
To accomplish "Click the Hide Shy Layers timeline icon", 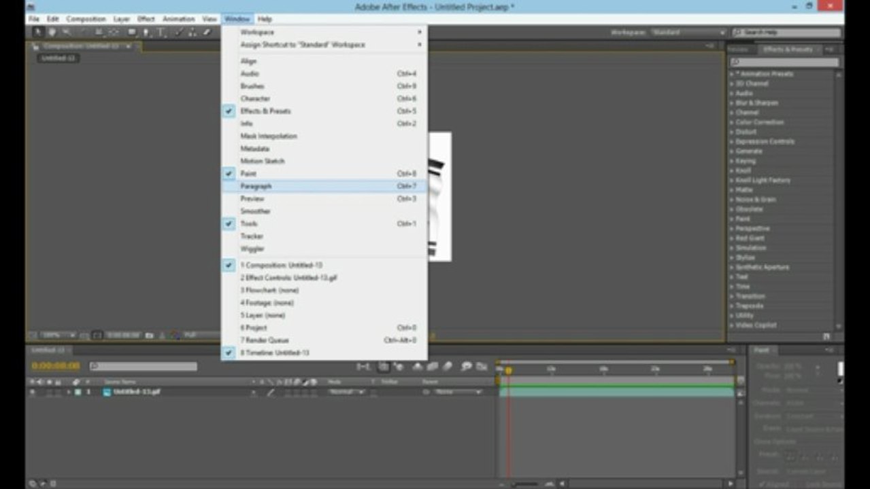I will (x=417, y=367).
